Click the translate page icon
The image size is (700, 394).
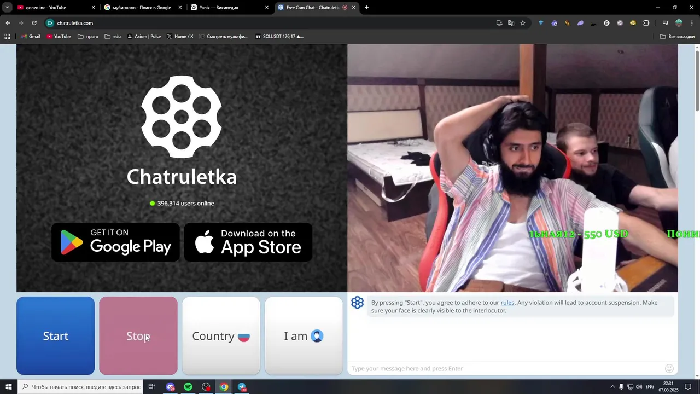[511, 23]
